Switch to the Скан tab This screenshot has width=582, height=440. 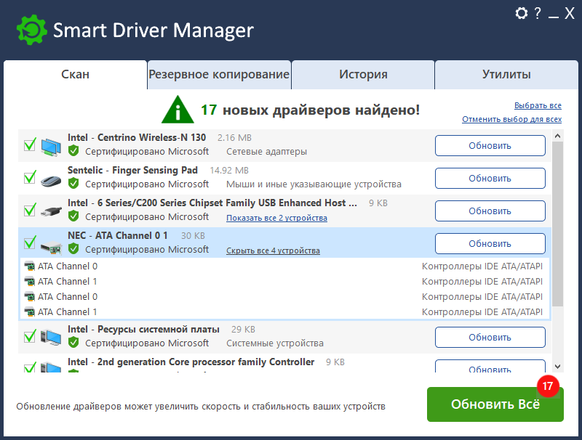click(76, 75)
